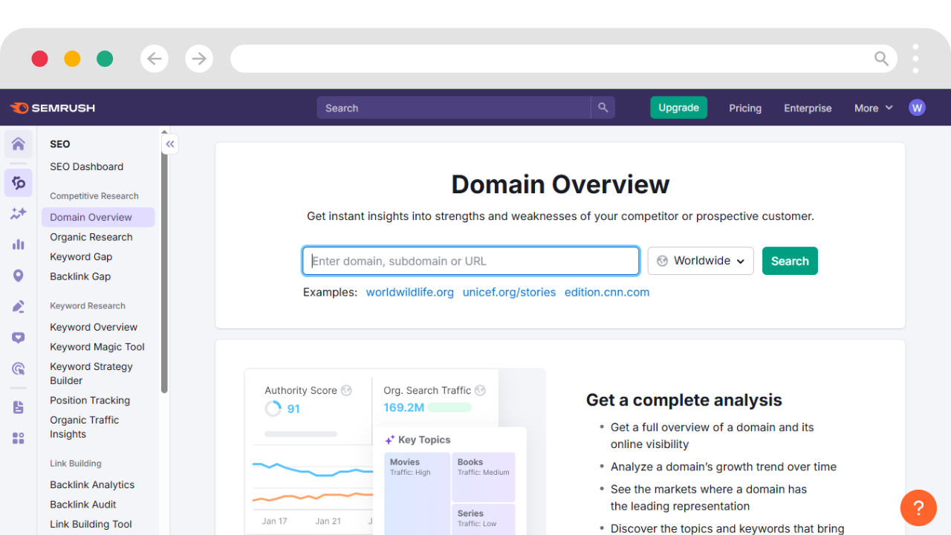Open the AI sparkle chart icon
The height and width of the screenshot is (535, 951).
(19, 214)
